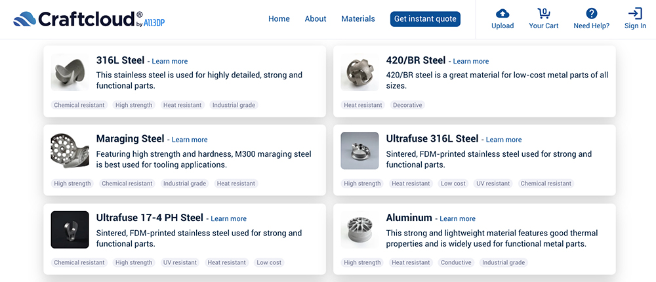Image resolution: width=656 pixels, height=282 pixels.
Task: Click Get instant quote button
Action: [425, 19]
